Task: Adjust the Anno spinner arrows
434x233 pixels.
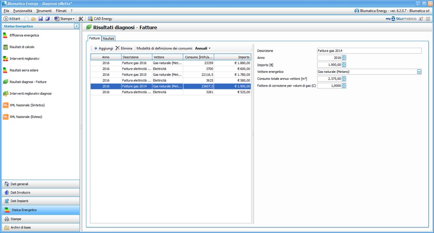Action: (344, 58)
